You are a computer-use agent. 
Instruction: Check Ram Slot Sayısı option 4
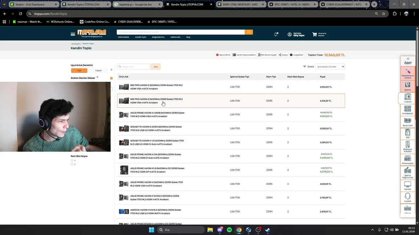[72, 160]
